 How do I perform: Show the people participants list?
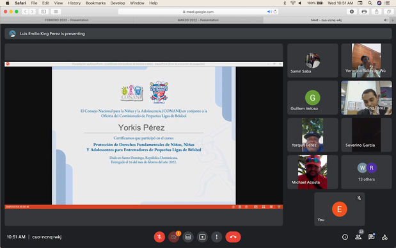coord(358,237)
